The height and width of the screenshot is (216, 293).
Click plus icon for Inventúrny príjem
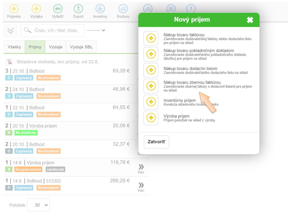tap(151, 102)
